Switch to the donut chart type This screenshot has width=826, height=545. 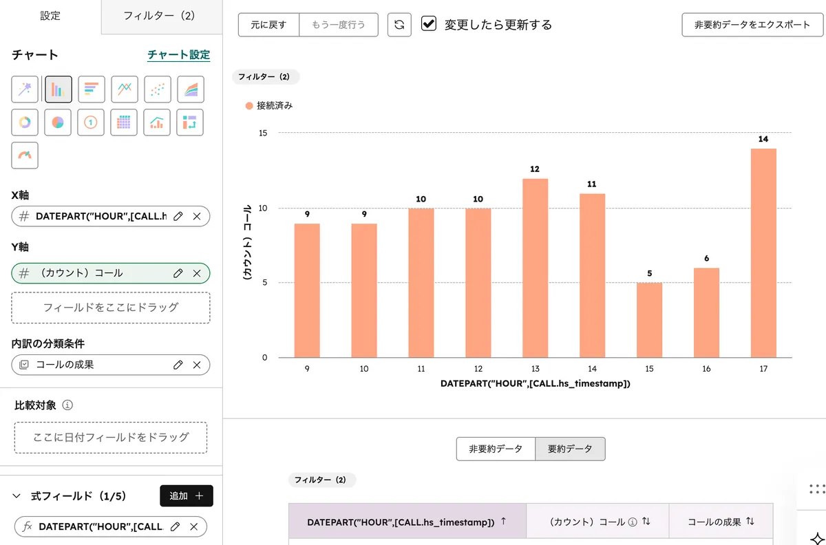[x=25, y=122]
